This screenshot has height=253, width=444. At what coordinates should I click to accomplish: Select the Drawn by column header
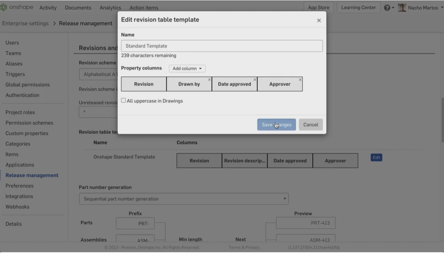[189, 84]
